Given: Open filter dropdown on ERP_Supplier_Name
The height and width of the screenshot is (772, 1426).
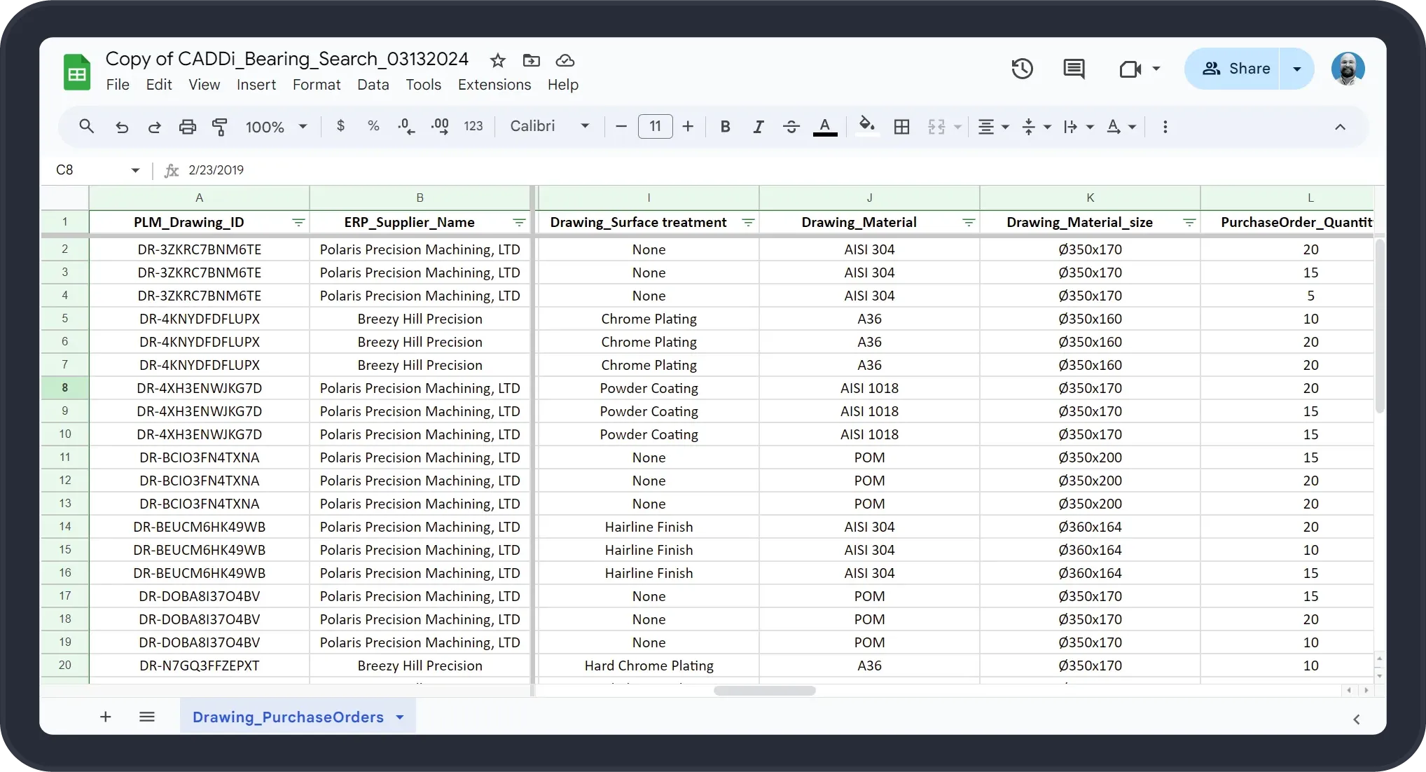Looking at the screenshot, I should click(519, 223).
